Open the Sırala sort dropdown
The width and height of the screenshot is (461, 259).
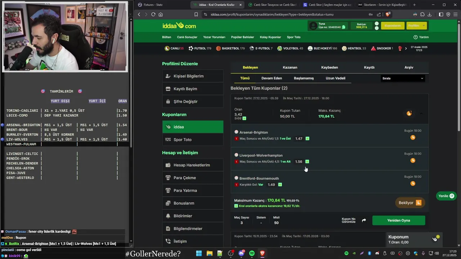click(x=403, y=78)
